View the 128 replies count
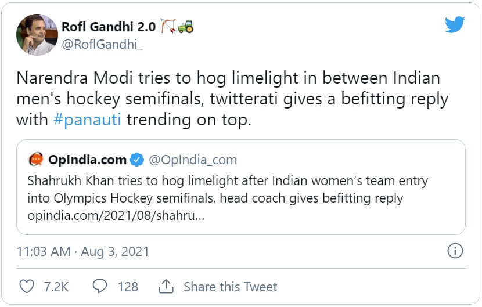 tap(128, 286)
